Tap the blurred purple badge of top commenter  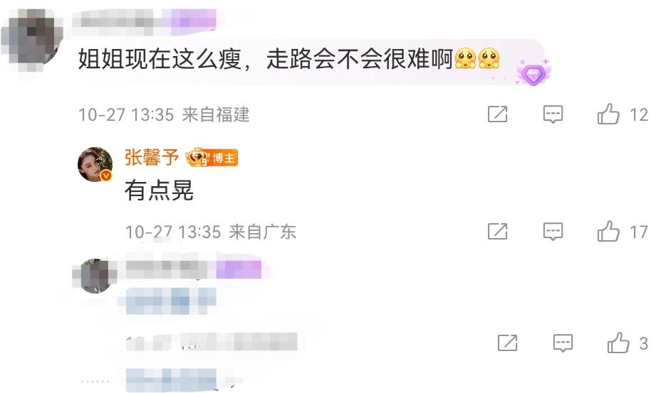194,19
